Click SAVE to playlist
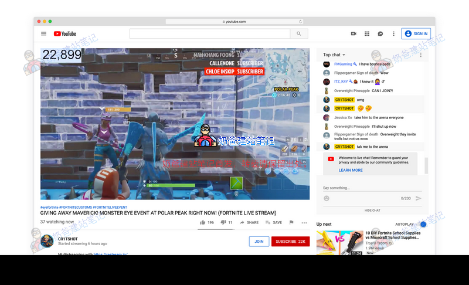The height and width of the screenshot is (285, 469). tap(274, 222)
